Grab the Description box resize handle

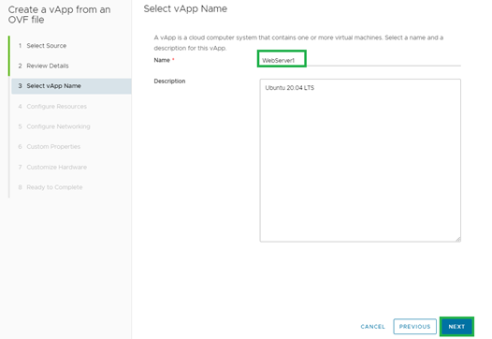point(458,239)
